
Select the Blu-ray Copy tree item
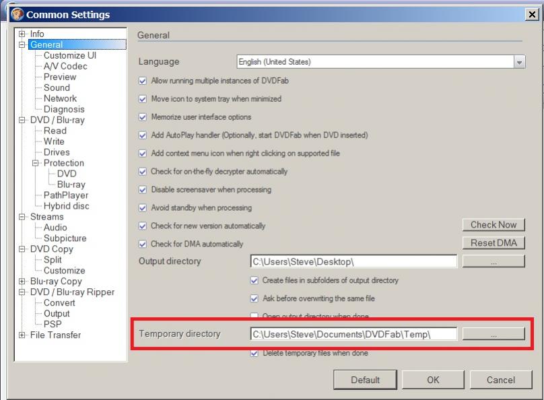click(x=56, y=281)
